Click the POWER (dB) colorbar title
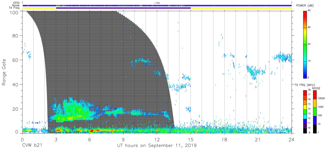Viewport: 328px width, 151px height. (x=304, y=6)
